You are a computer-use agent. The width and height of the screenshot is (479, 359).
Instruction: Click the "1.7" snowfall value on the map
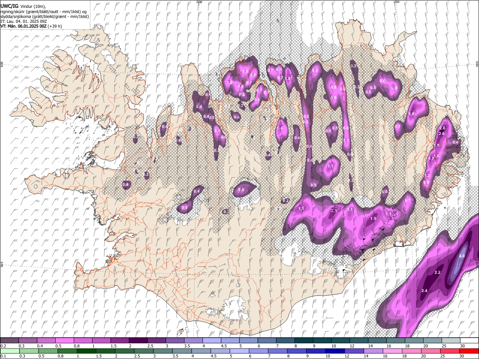click(431, 159)
